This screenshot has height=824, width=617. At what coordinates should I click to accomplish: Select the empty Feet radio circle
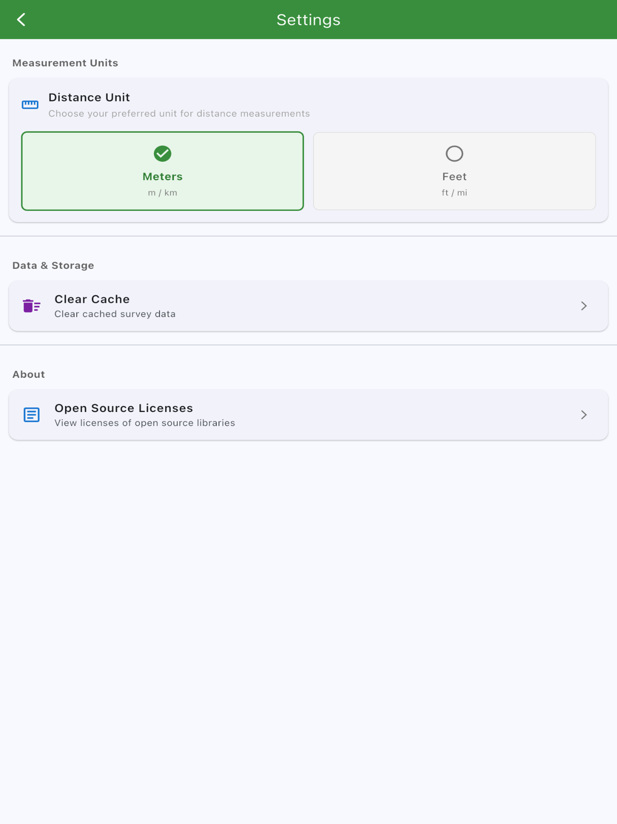click(x=454, y=154)
